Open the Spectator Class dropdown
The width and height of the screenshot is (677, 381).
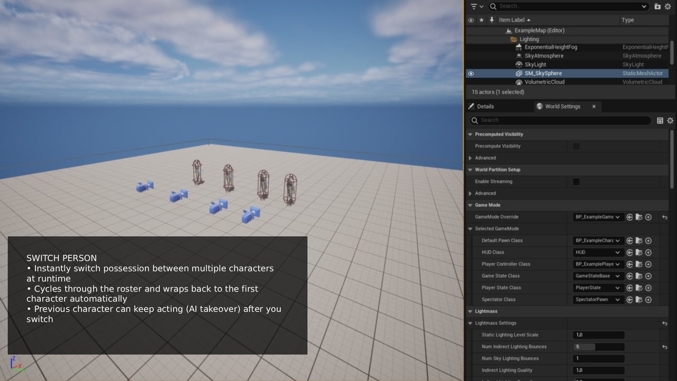[599, 300]
